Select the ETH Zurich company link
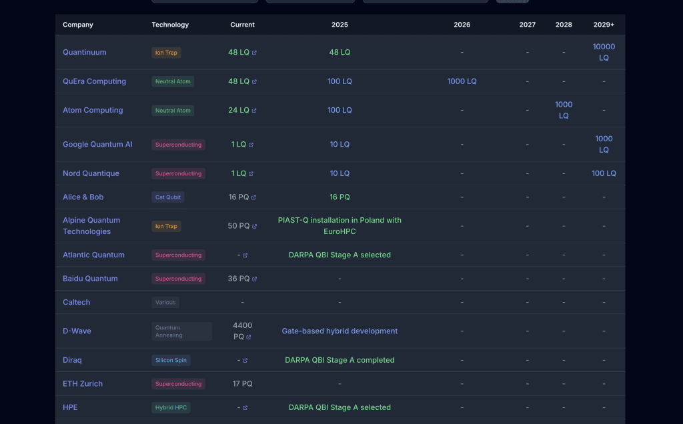683x424 pixels. pyautogui.click(x=83, y=384)
